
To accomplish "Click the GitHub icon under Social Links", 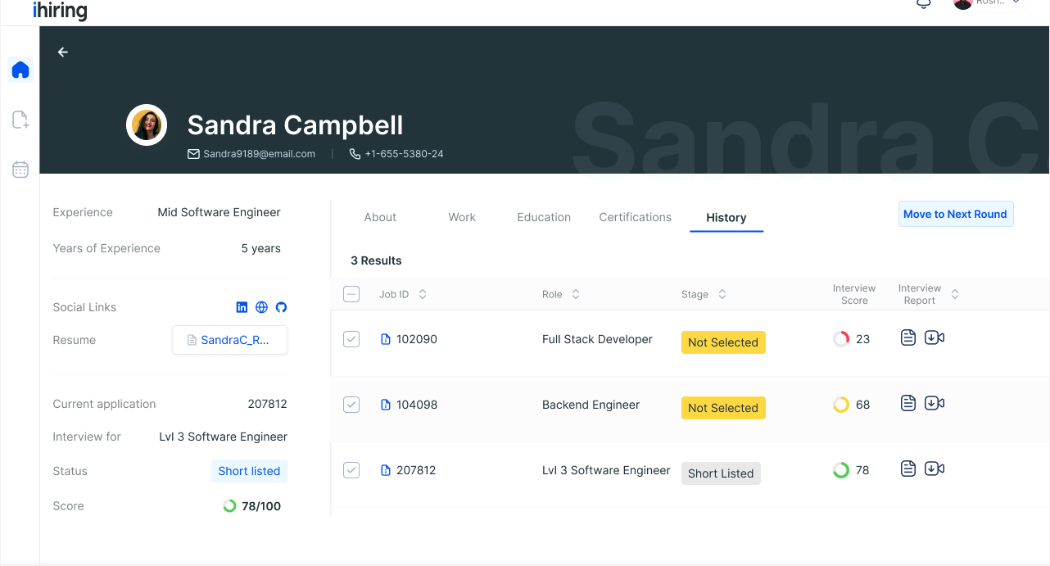I will click(x=281, y=306).
